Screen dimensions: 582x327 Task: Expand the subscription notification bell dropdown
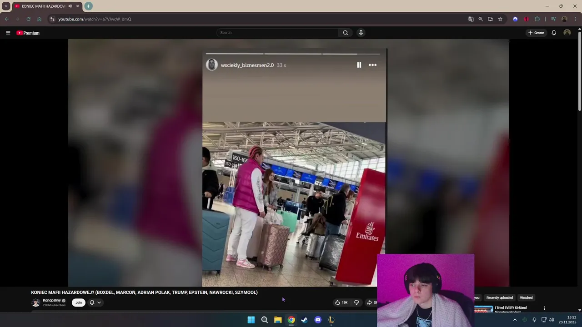pos(95,302)
